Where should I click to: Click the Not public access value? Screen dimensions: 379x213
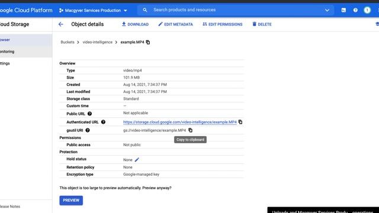click(131, 145)
